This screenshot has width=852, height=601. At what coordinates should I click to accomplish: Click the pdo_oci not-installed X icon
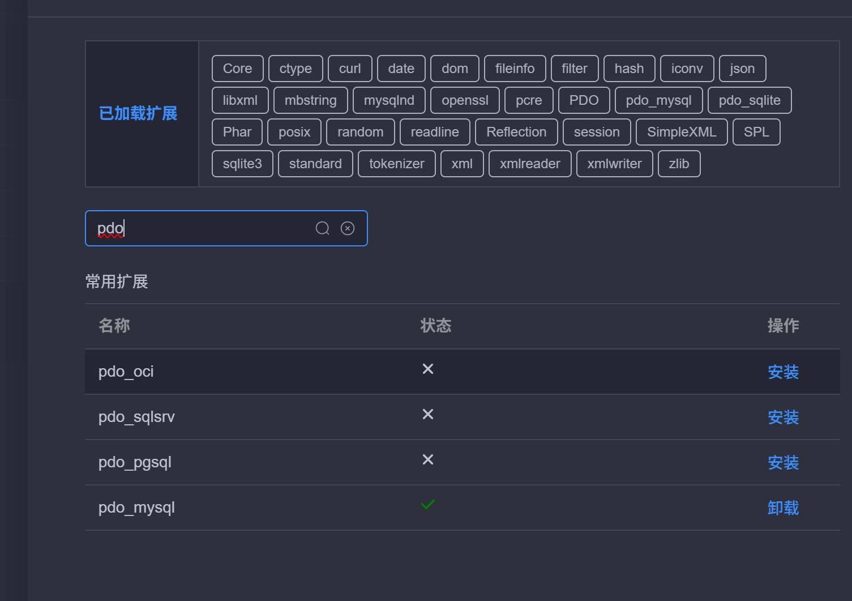tap(428, 369)
